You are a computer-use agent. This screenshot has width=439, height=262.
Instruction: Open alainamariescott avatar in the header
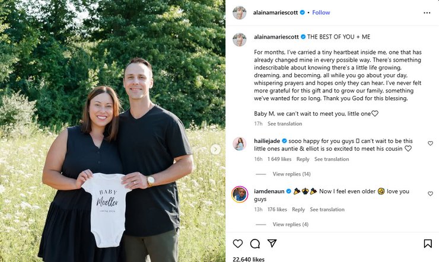(x=240, y=12)
